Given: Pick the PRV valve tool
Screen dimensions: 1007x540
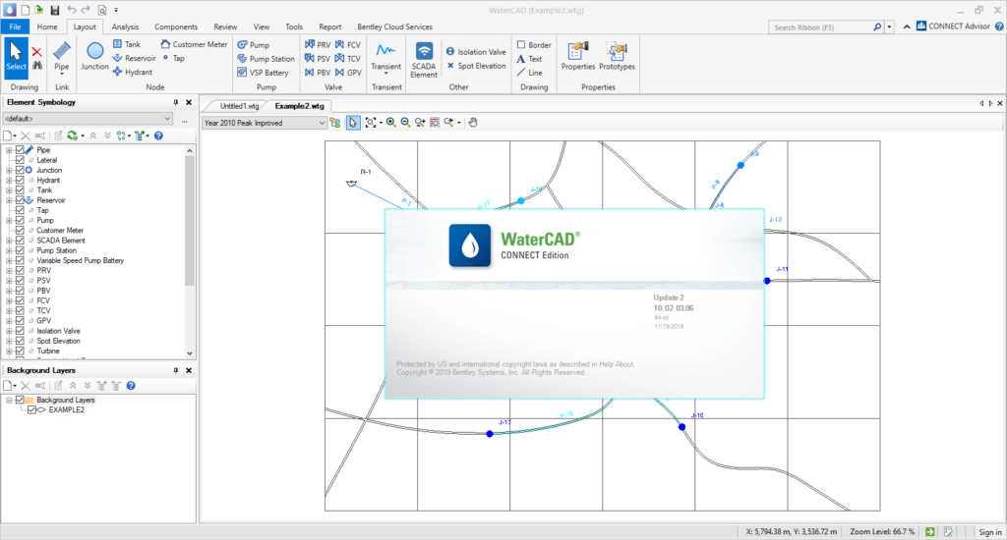Looking at the screenshot, I should pyautogui.click(x=318, y=45).
